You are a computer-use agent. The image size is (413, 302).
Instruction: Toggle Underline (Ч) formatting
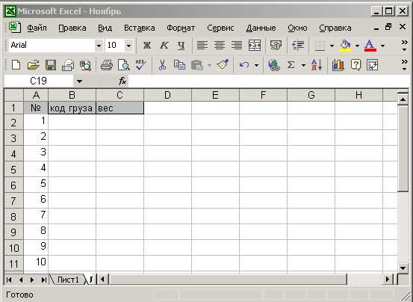pyautogui.click(x=181, y=46)
